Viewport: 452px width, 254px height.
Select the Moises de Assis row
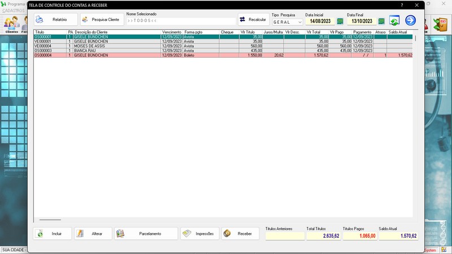[113, 46]
